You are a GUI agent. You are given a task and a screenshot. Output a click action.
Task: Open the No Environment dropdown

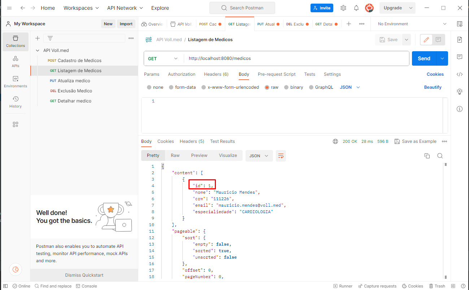(x=412, y=24)
